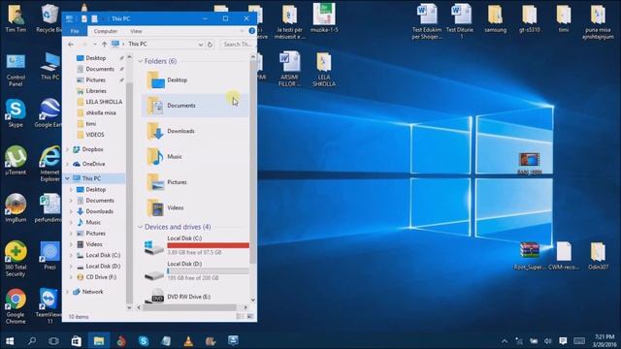Screen dimensions: 621x349
Task: Refresh the This PC view
Action: tap(210, 45)
